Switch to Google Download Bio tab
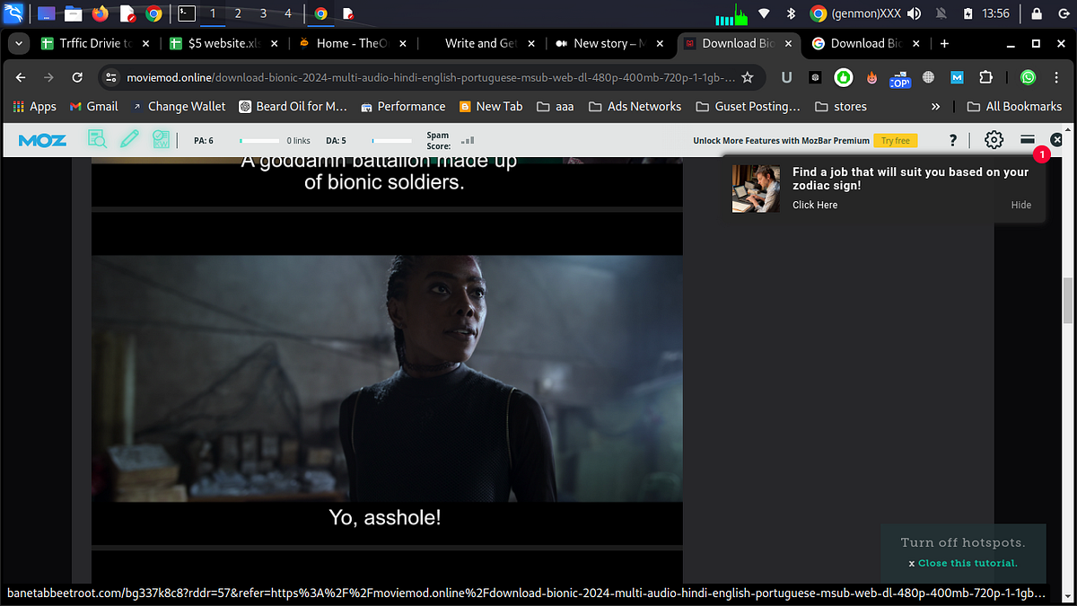The image size is (1077, 606). point(866,43)
